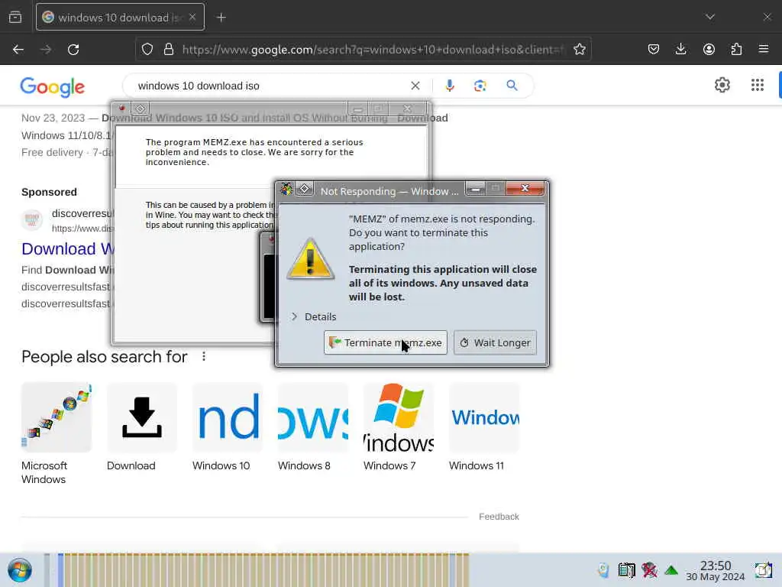Click the Start orb on taskbar

[20, 570]
